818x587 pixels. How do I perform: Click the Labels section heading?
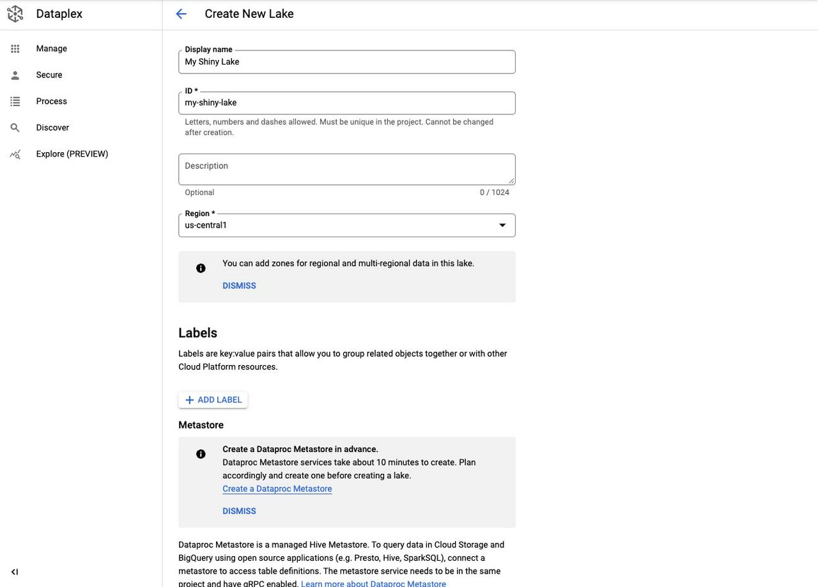tap(198, 333)
